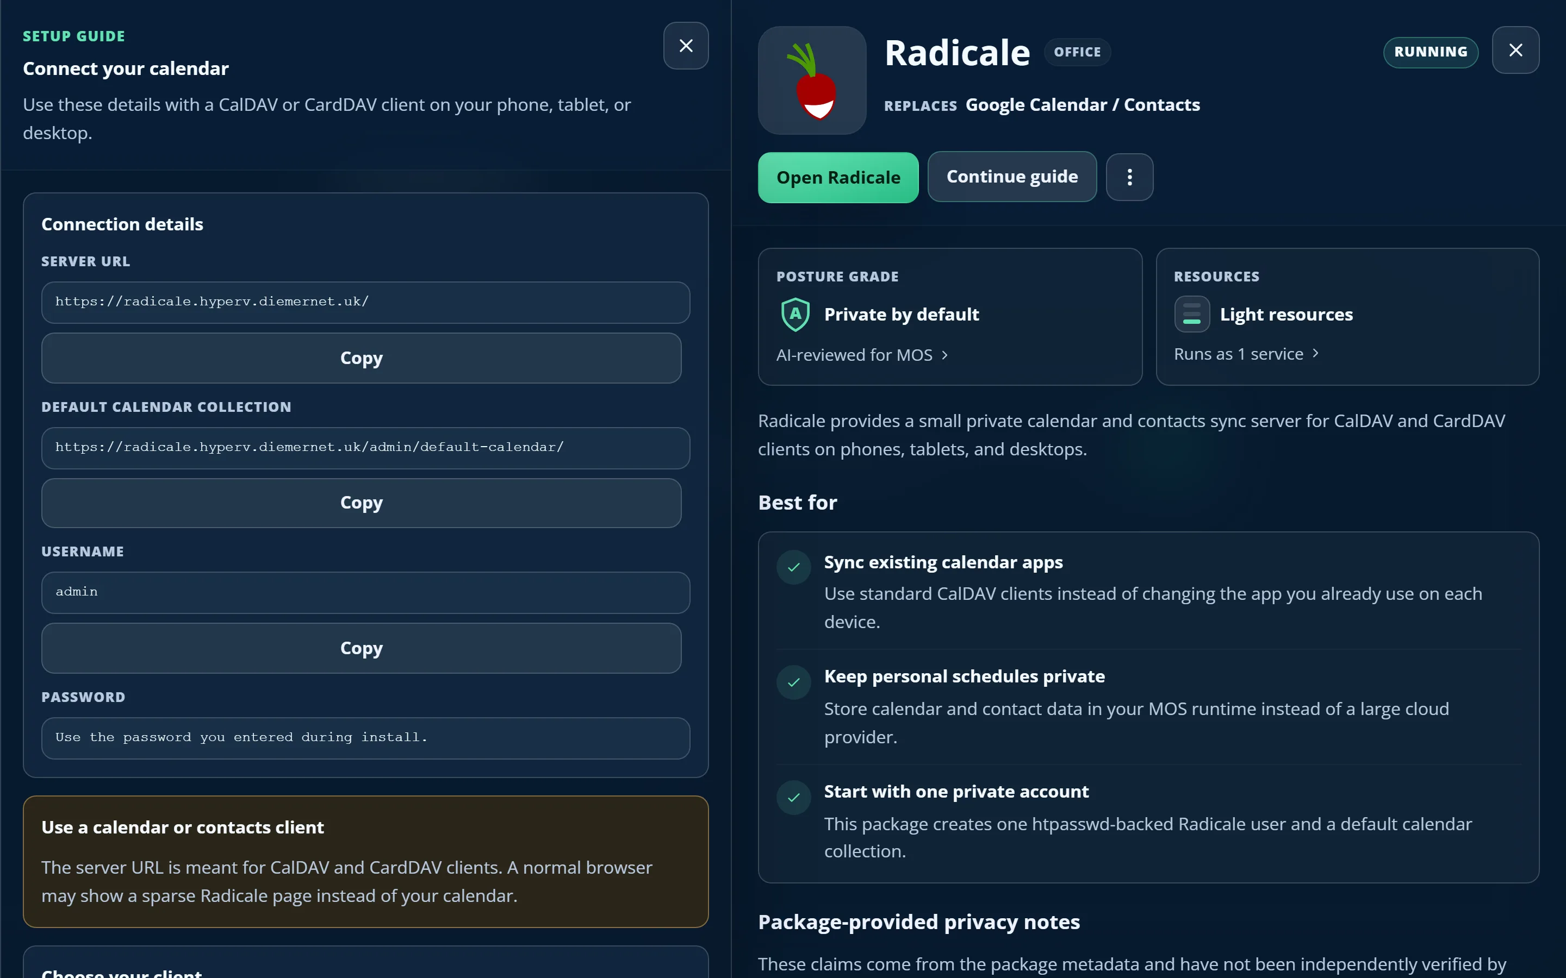Image resolution: width=1566 pixels, height=978 pixels.
Task: Click the Private by default text
Action: pyautogui.click(x=901, y=315)
